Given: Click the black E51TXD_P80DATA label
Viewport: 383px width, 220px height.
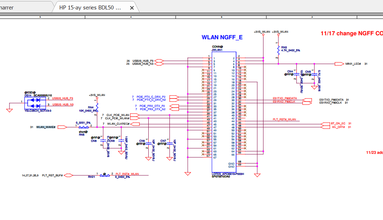Looking at the screenshot, I should [332, 100].
